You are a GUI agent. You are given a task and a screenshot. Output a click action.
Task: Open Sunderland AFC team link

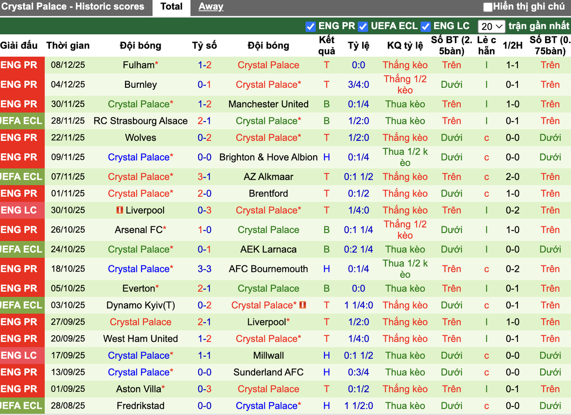pos(269,373)
